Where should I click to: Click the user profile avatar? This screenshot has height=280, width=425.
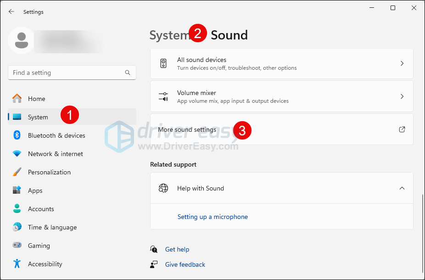(x=21, y=40)
